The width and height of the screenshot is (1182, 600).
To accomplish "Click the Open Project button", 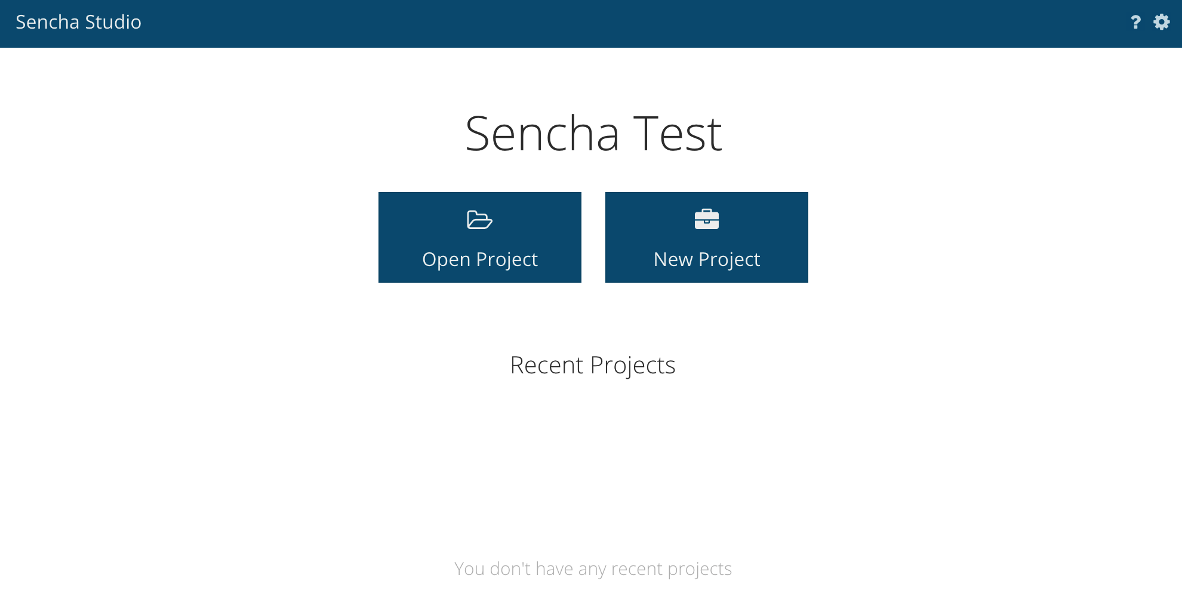I will 480,237.
